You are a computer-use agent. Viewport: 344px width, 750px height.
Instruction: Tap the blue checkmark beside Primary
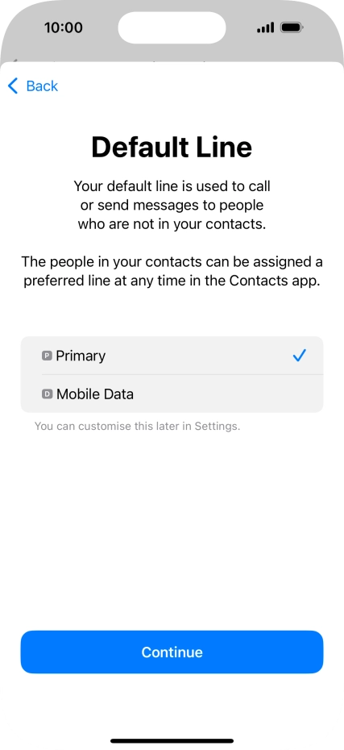click(300, 356)
